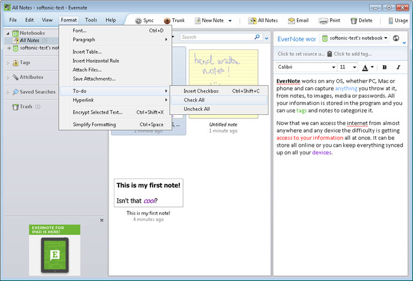Image resolution: width=413 pixels, height=281 pixels.
Task: Open the Edit menu
Action: point(29,20)
